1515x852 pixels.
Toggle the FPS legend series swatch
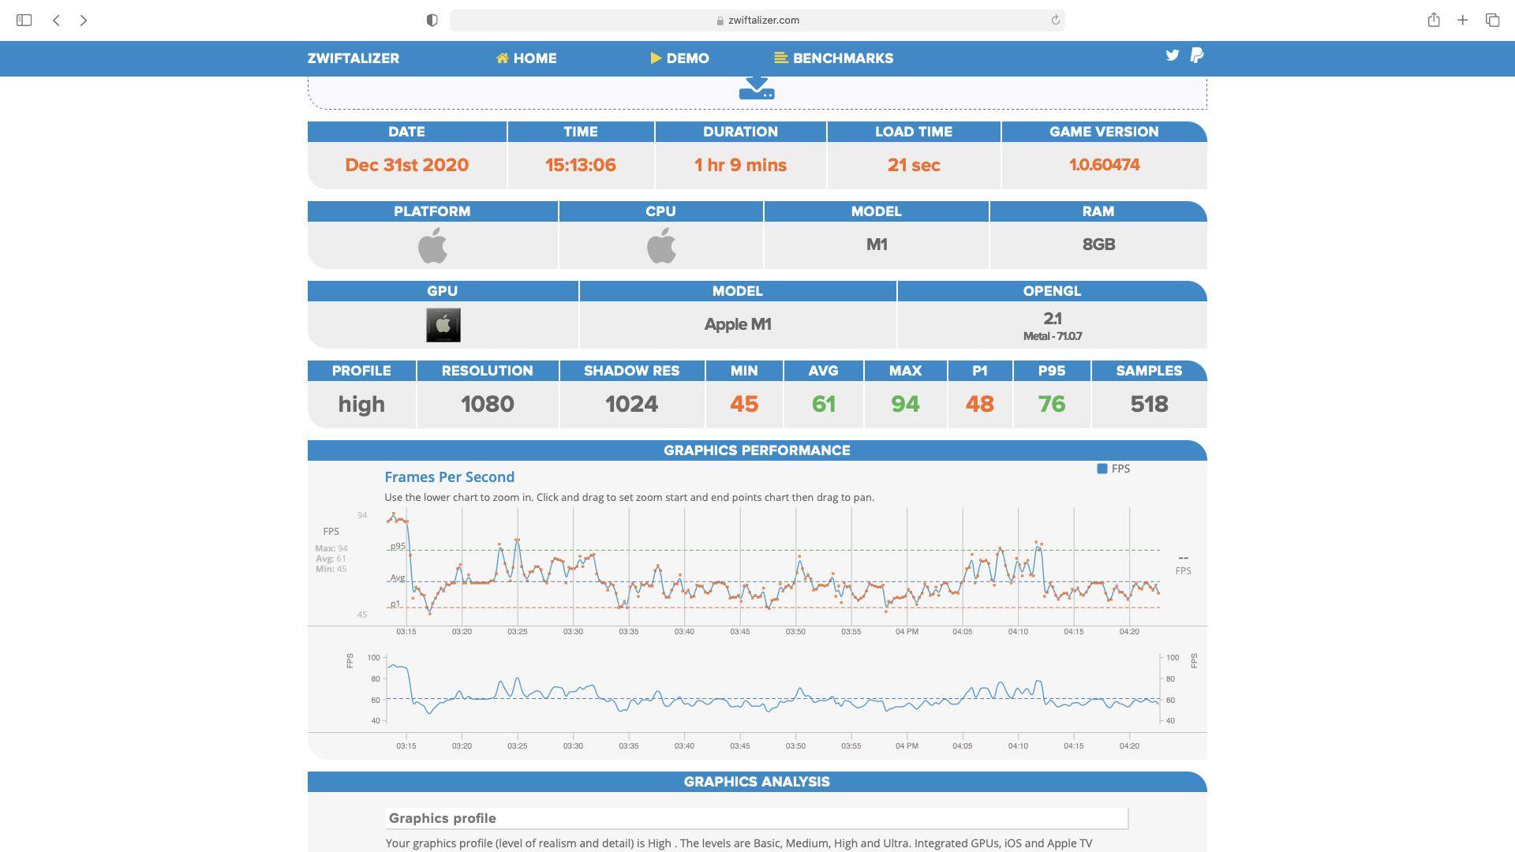pos(1102,469)
